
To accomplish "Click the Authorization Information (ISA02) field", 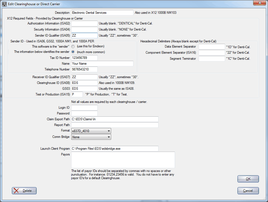I will pyautogui.click(x=84, y=23).
